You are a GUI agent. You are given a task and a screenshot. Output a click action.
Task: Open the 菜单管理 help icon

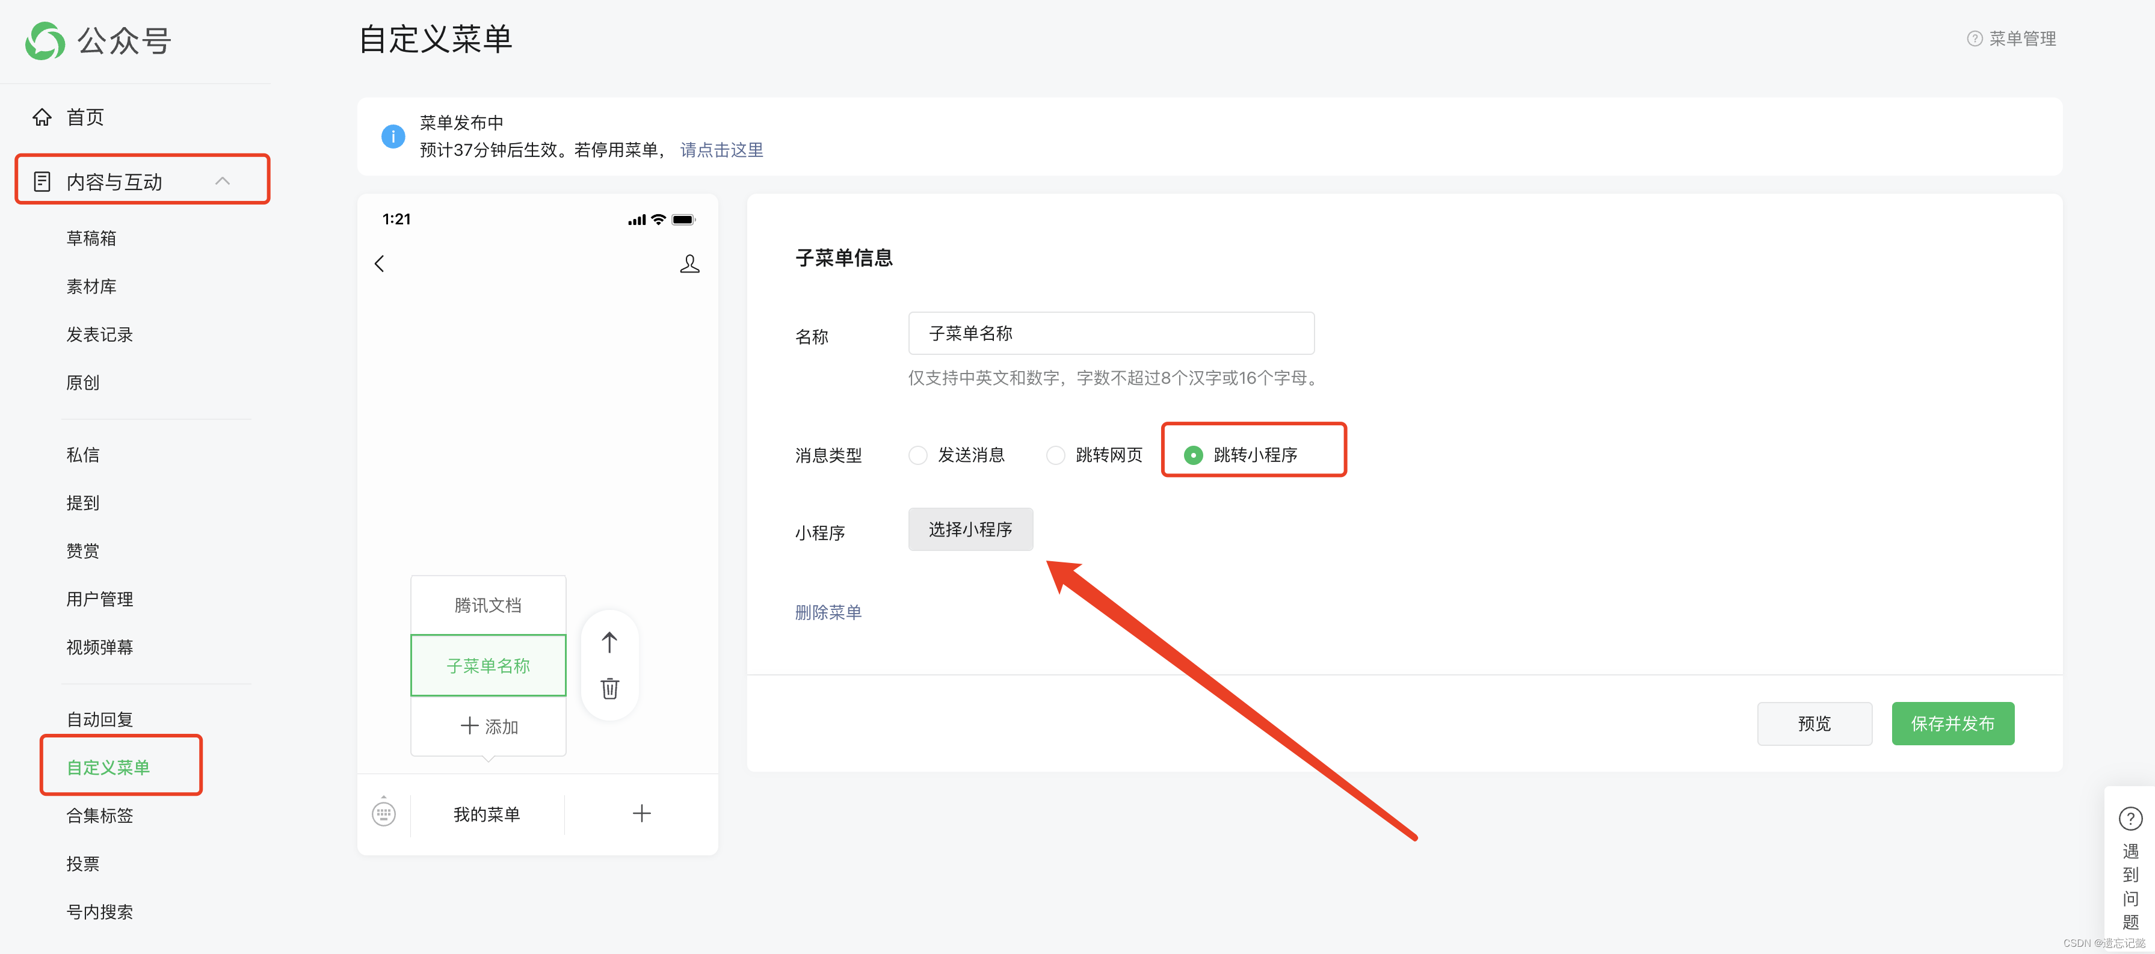coord(1975,39)
